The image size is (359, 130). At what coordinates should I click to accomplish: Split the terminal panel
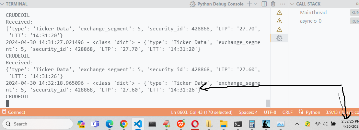click(x=264, y=4)
